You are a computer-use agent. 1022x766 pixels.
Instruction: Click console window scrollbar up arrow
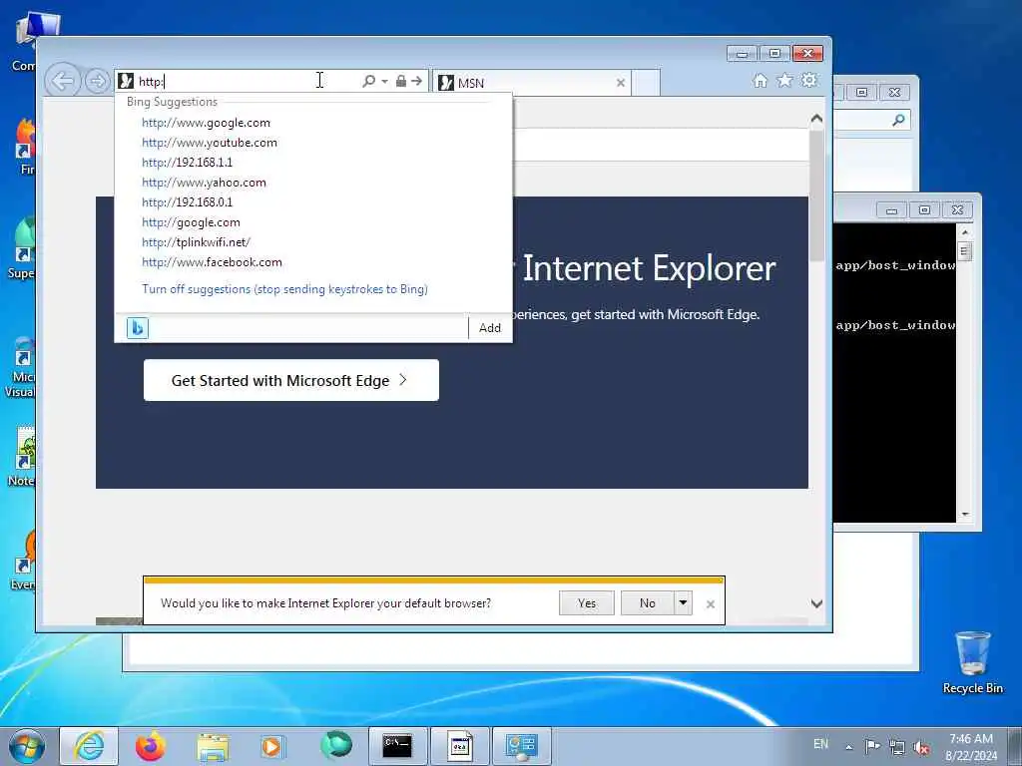point(965,231)
